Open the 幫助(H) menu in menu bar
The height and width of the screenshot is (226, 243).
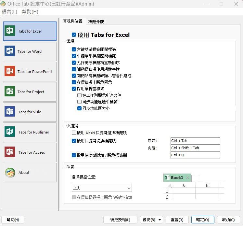pyautogui.click(x=30, y=12)
